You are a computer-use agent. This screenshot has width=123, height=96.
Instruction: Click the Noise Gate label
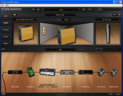click(15, 87)
